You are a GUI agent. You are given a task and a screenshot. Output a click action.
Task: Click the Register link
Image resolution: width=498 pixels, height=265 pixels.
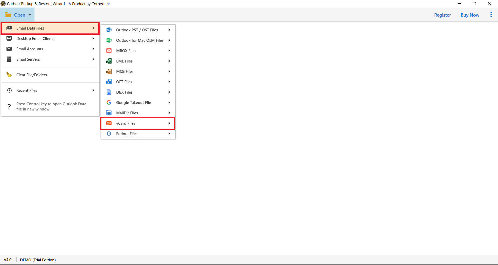[442, 15]
